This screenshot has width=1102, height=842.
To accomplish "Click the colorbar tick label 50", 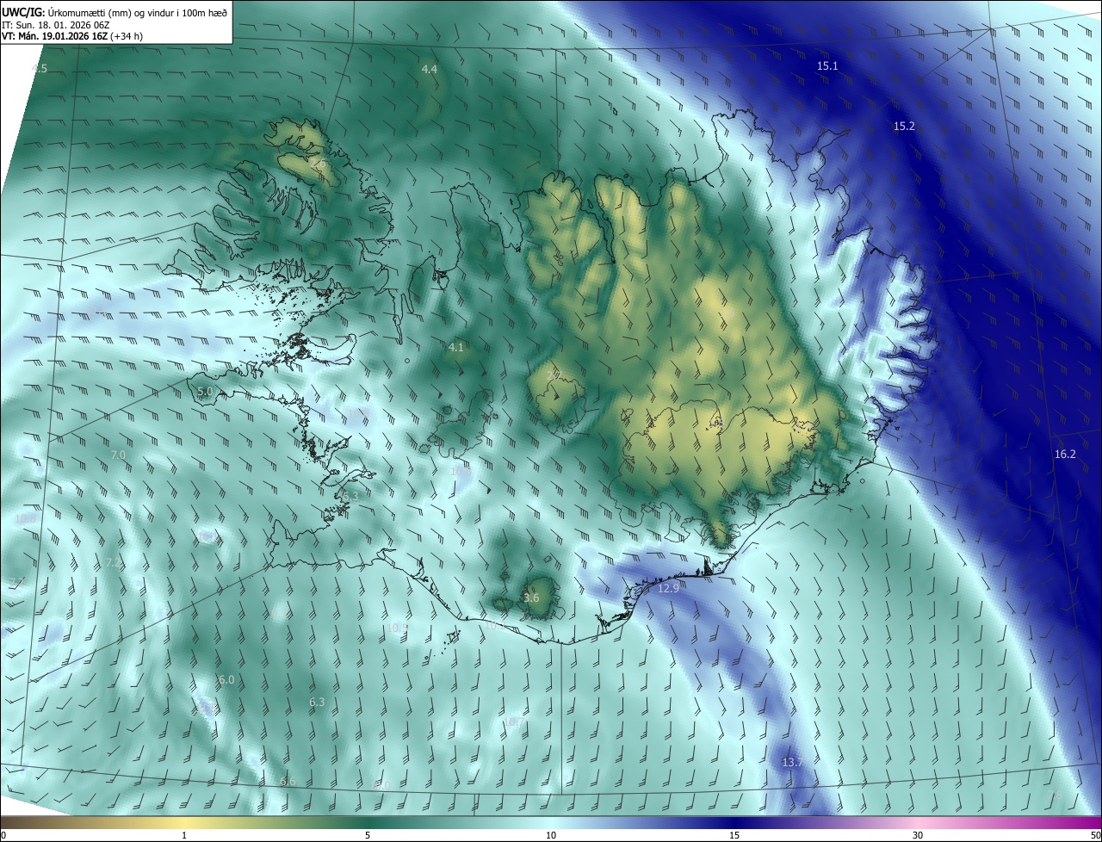I will (1095, 835).
